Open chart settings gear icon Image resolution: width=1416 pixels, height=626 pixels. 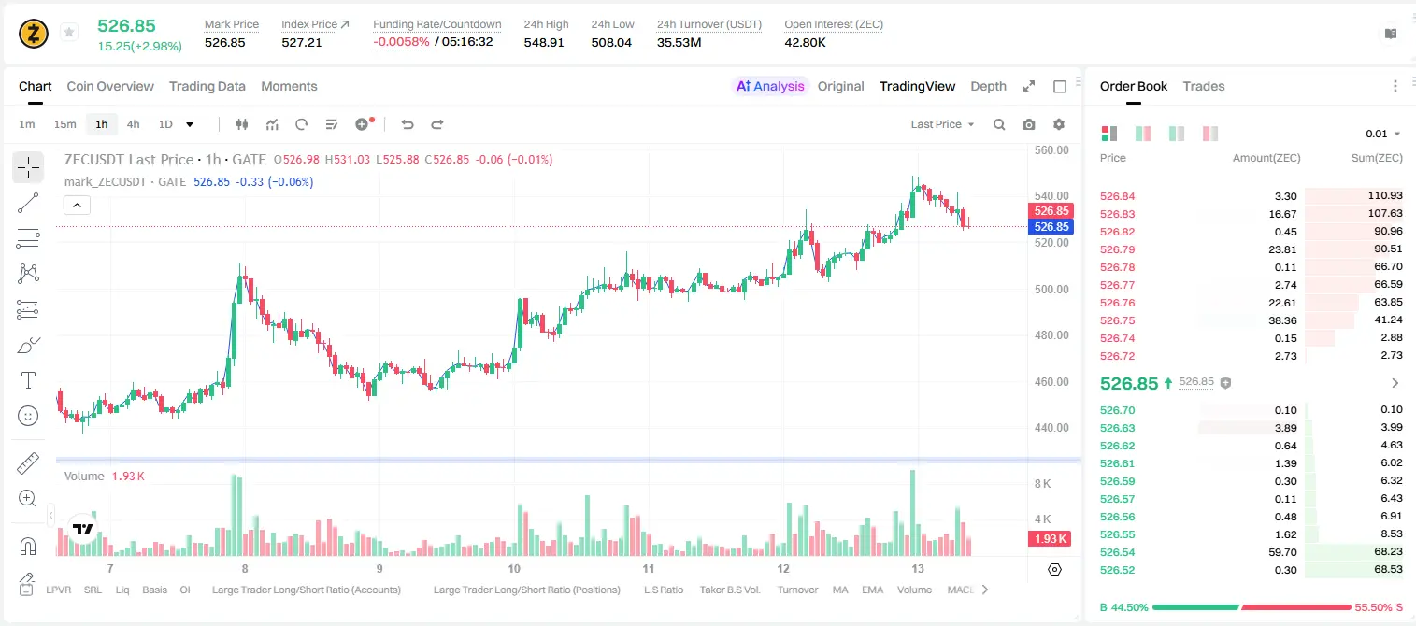coord(1059,124)
